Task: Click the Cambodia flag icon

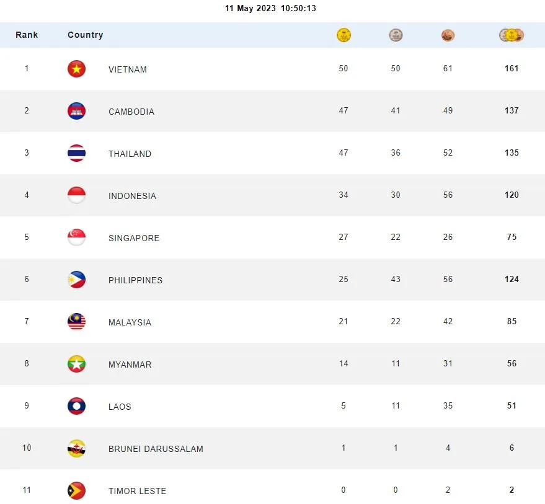Action: 76,111
